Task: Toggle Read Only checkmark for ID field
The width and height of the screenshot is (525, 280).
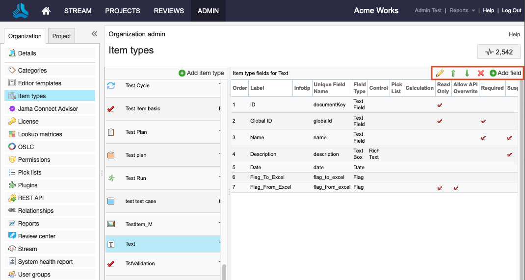Action: [x=440, y=105]
